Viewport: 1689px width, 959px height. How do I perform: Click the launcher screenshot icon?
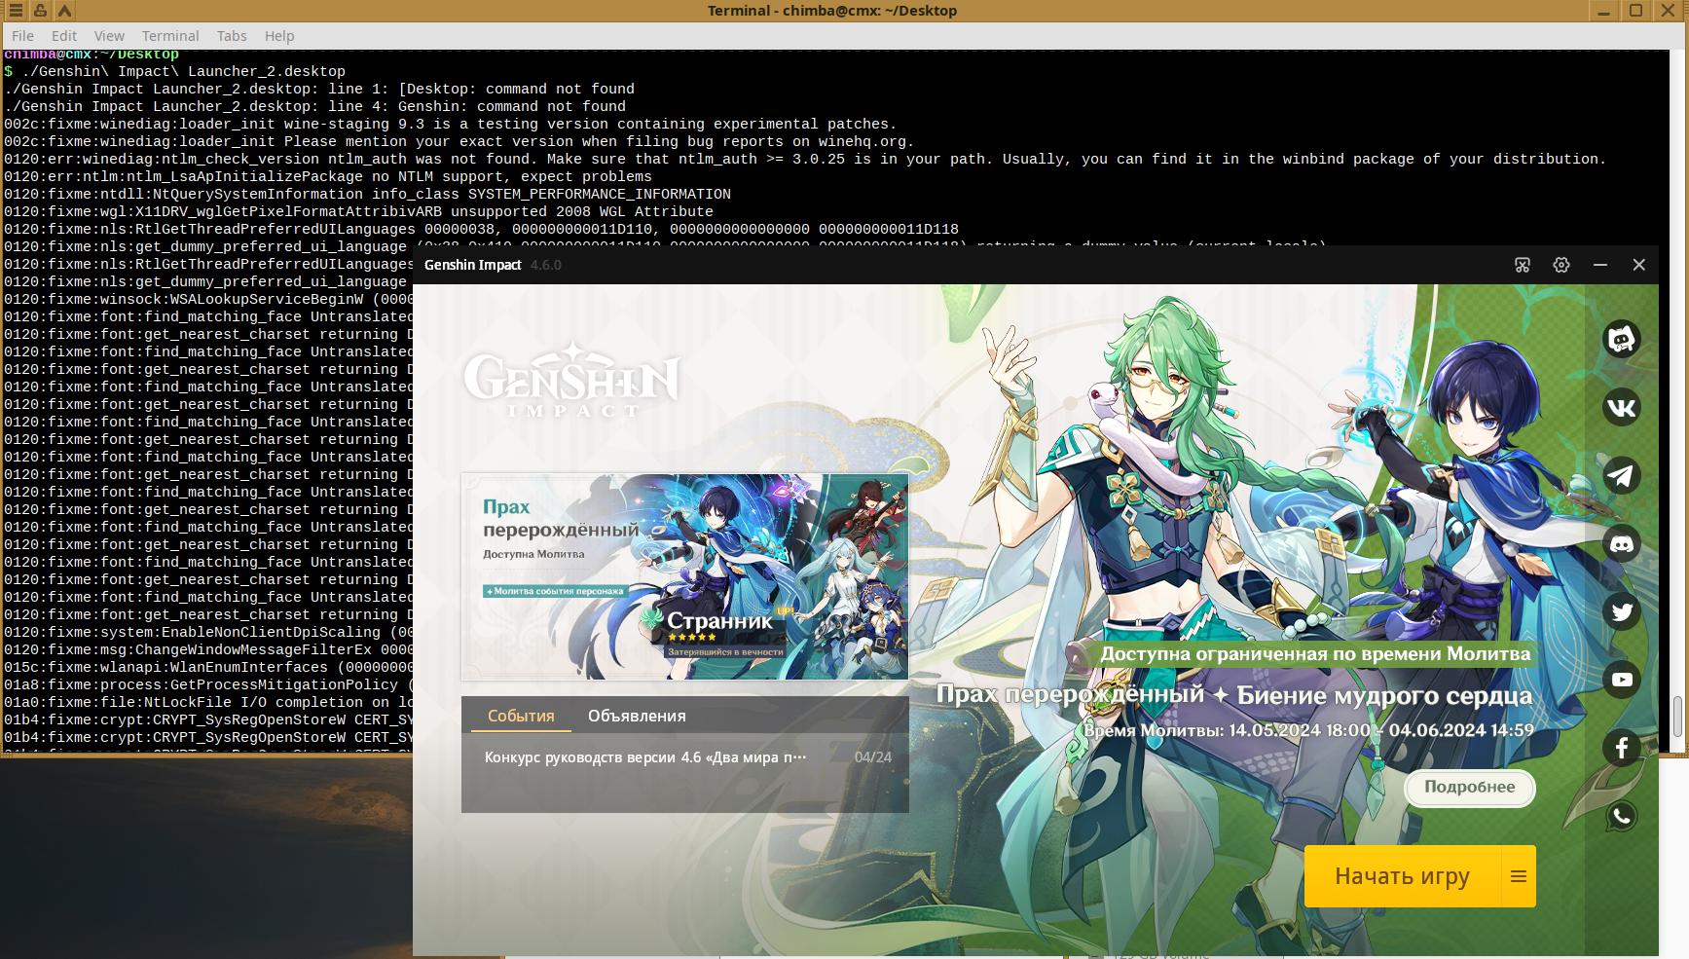[1523, 265]
